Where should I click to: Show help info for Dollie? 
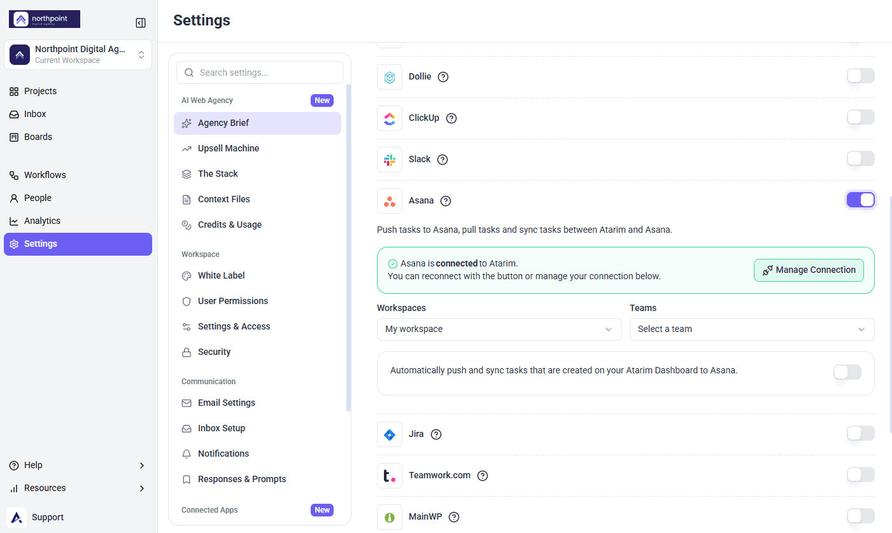[x=443, y=77]
